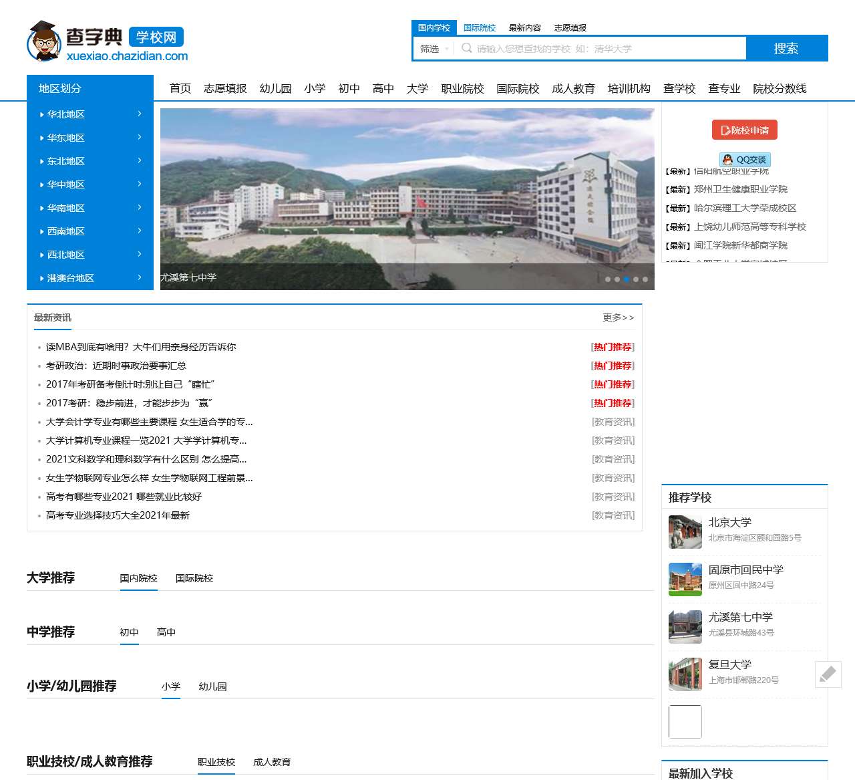Viewport: 855px width, 780px height.
Task: Expand 华南地区 region chevron
Action: [140, 207]
